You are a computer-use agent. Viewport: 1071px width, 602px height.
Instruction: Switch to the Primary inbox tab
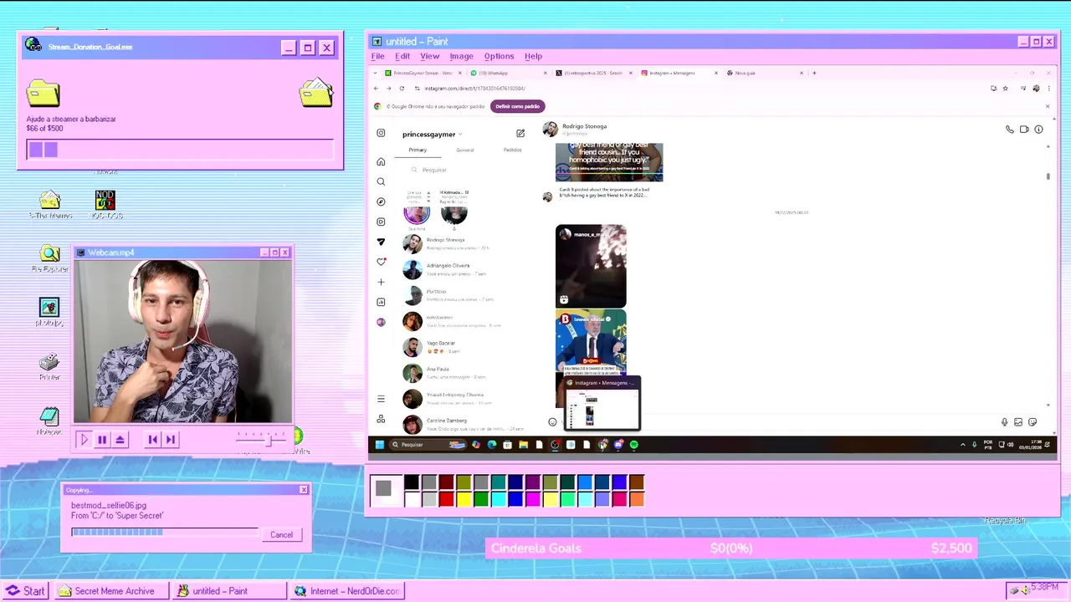pyautogui.click(x=418, y=150)
